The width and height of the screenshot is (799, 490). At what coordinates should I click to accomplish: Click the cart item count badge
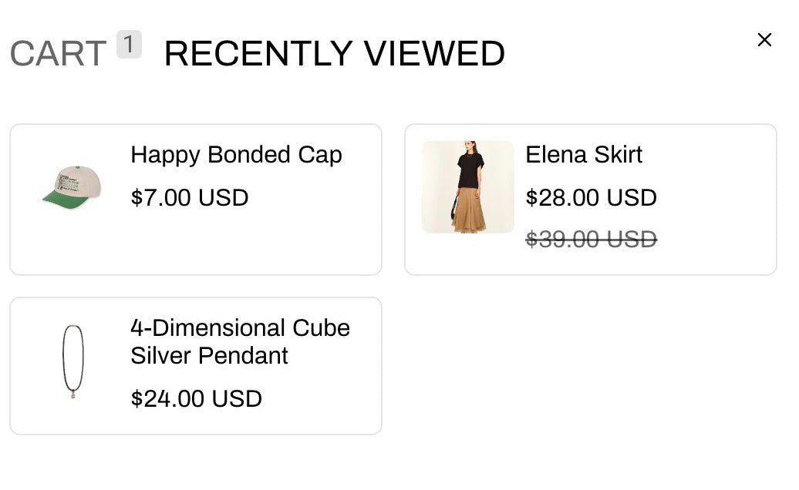129,42
